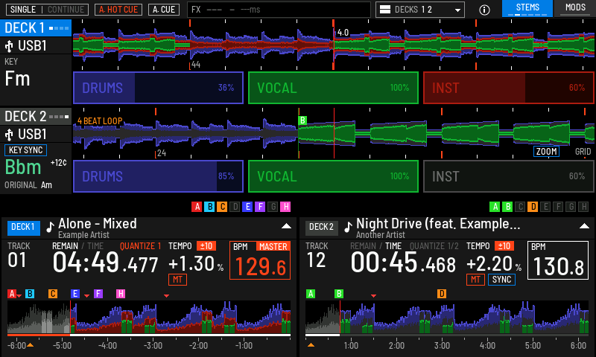Image resolution: width=596 pixels, height=357 pixels.
Task: Change Deck 1 tempo range ±10
Action: (x=206, y=246)
